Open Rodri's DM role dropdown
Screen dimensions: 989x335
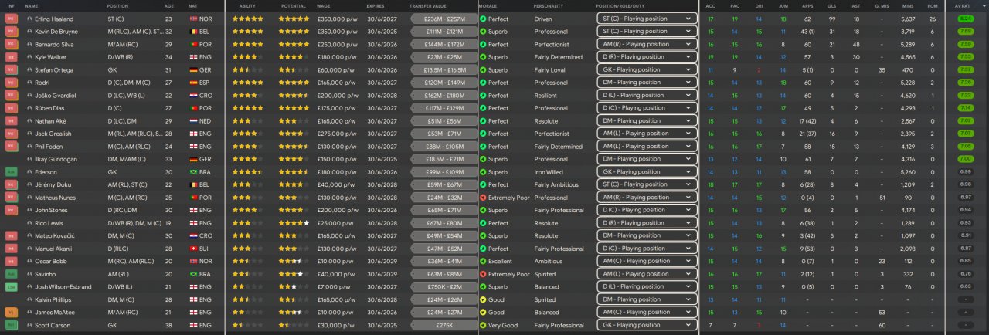647,83
